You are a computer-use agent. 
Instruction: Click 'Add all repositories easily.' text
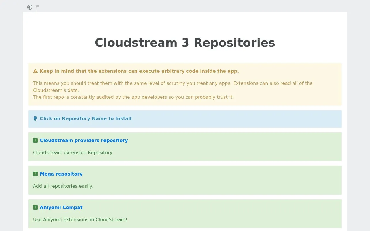pyautogui.click(x=63, y=186)
